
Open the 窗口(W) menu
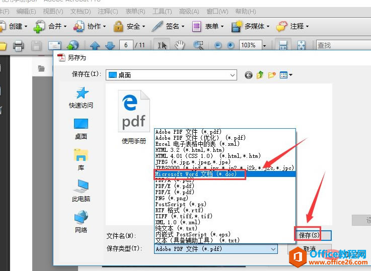(x=217, y=12)
